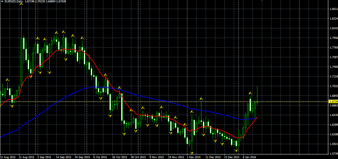This screenshot has height=159, width=338.
Task: Click the 24 Sep 2015 date label
Action: click(x=83, y=157)
